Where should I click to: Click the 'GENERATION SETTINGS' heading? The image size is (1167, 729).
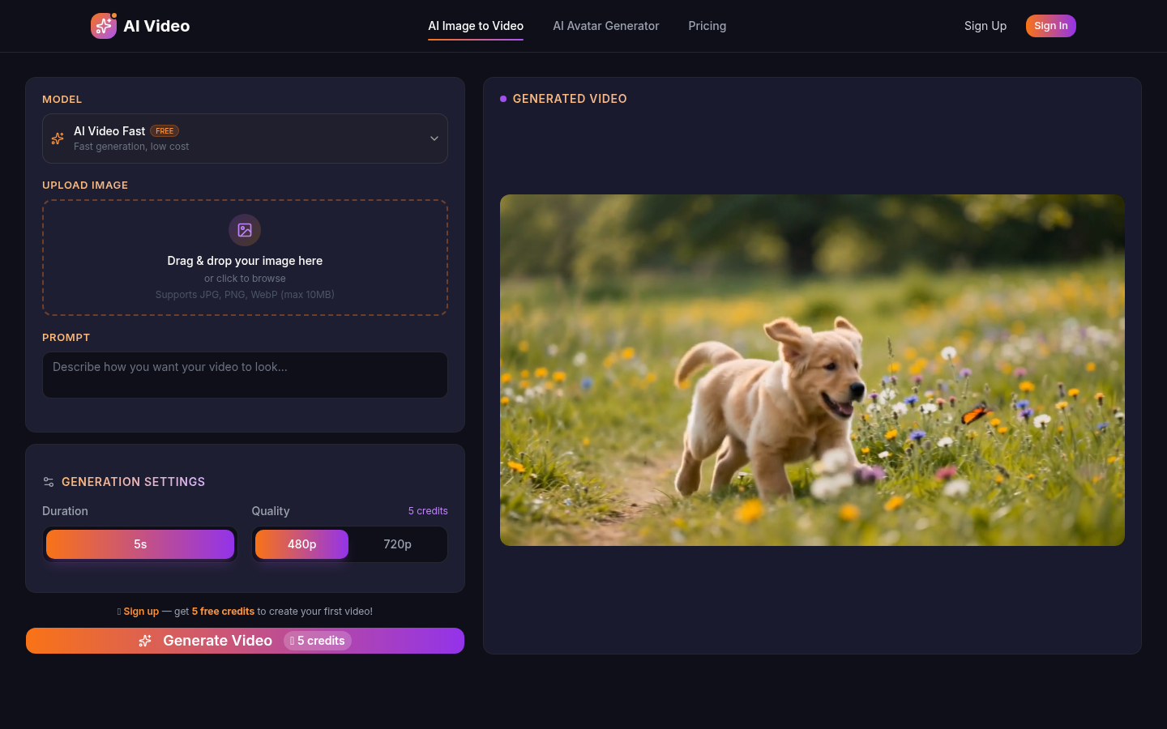click(x=134, y=482)
